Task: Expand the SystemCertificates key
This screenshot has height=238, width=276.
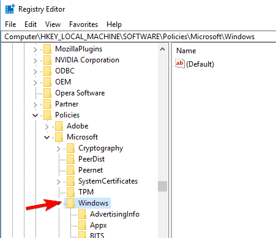Action: click(59, 182)
